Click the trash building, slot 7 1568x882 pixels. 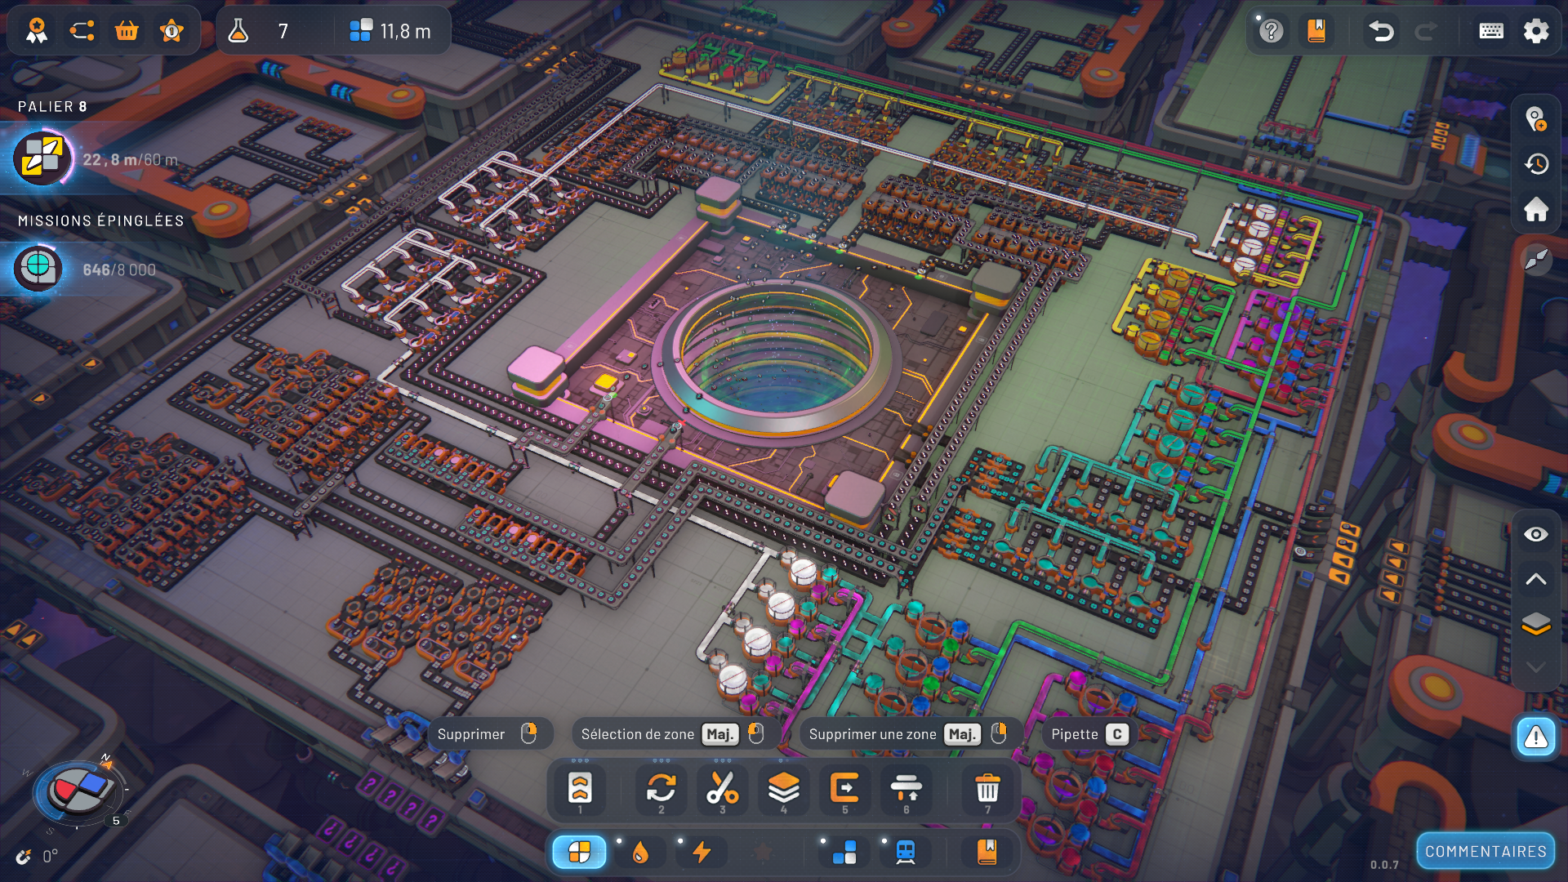987,789
